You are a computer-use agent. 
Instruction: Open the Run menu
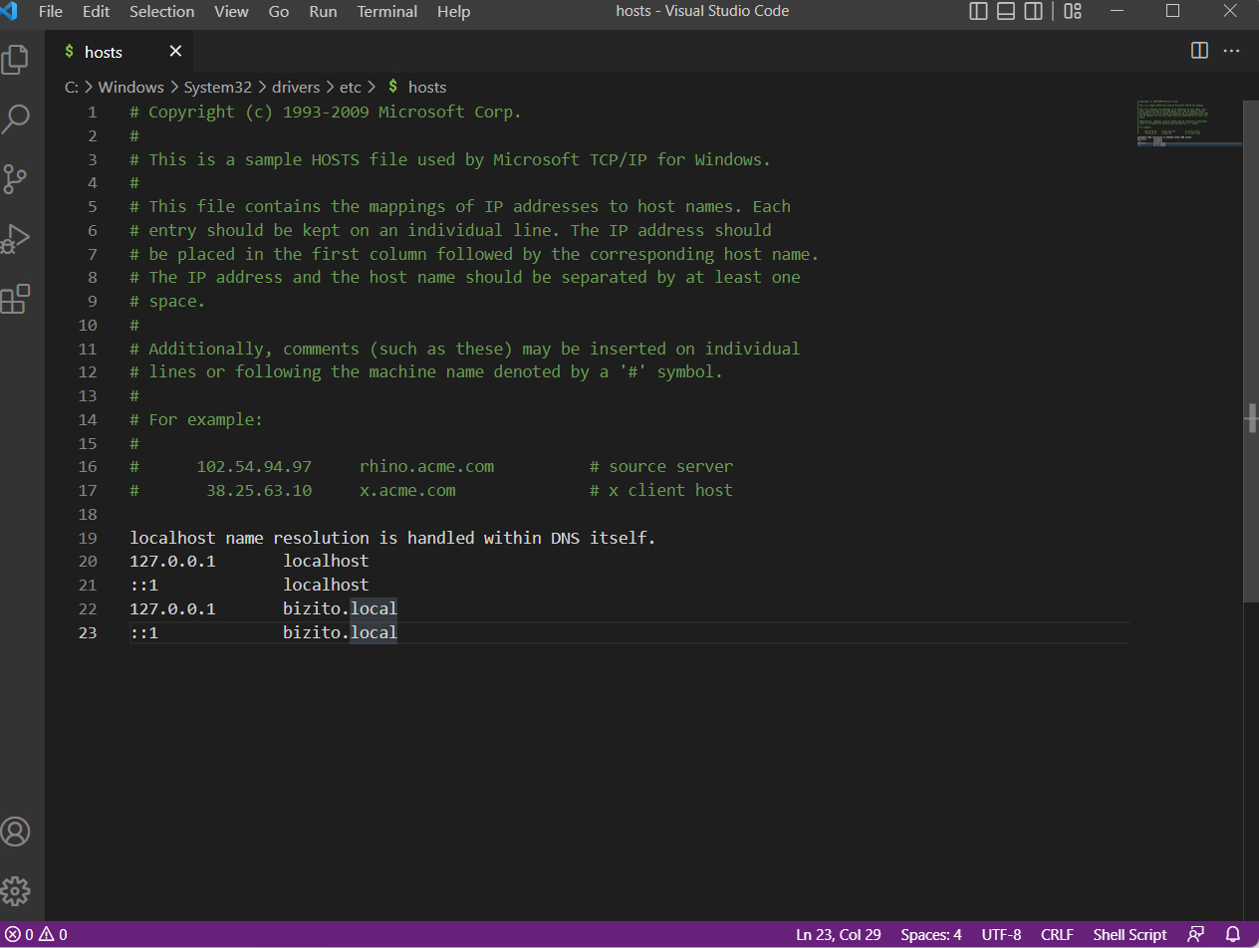click(323, 12)
